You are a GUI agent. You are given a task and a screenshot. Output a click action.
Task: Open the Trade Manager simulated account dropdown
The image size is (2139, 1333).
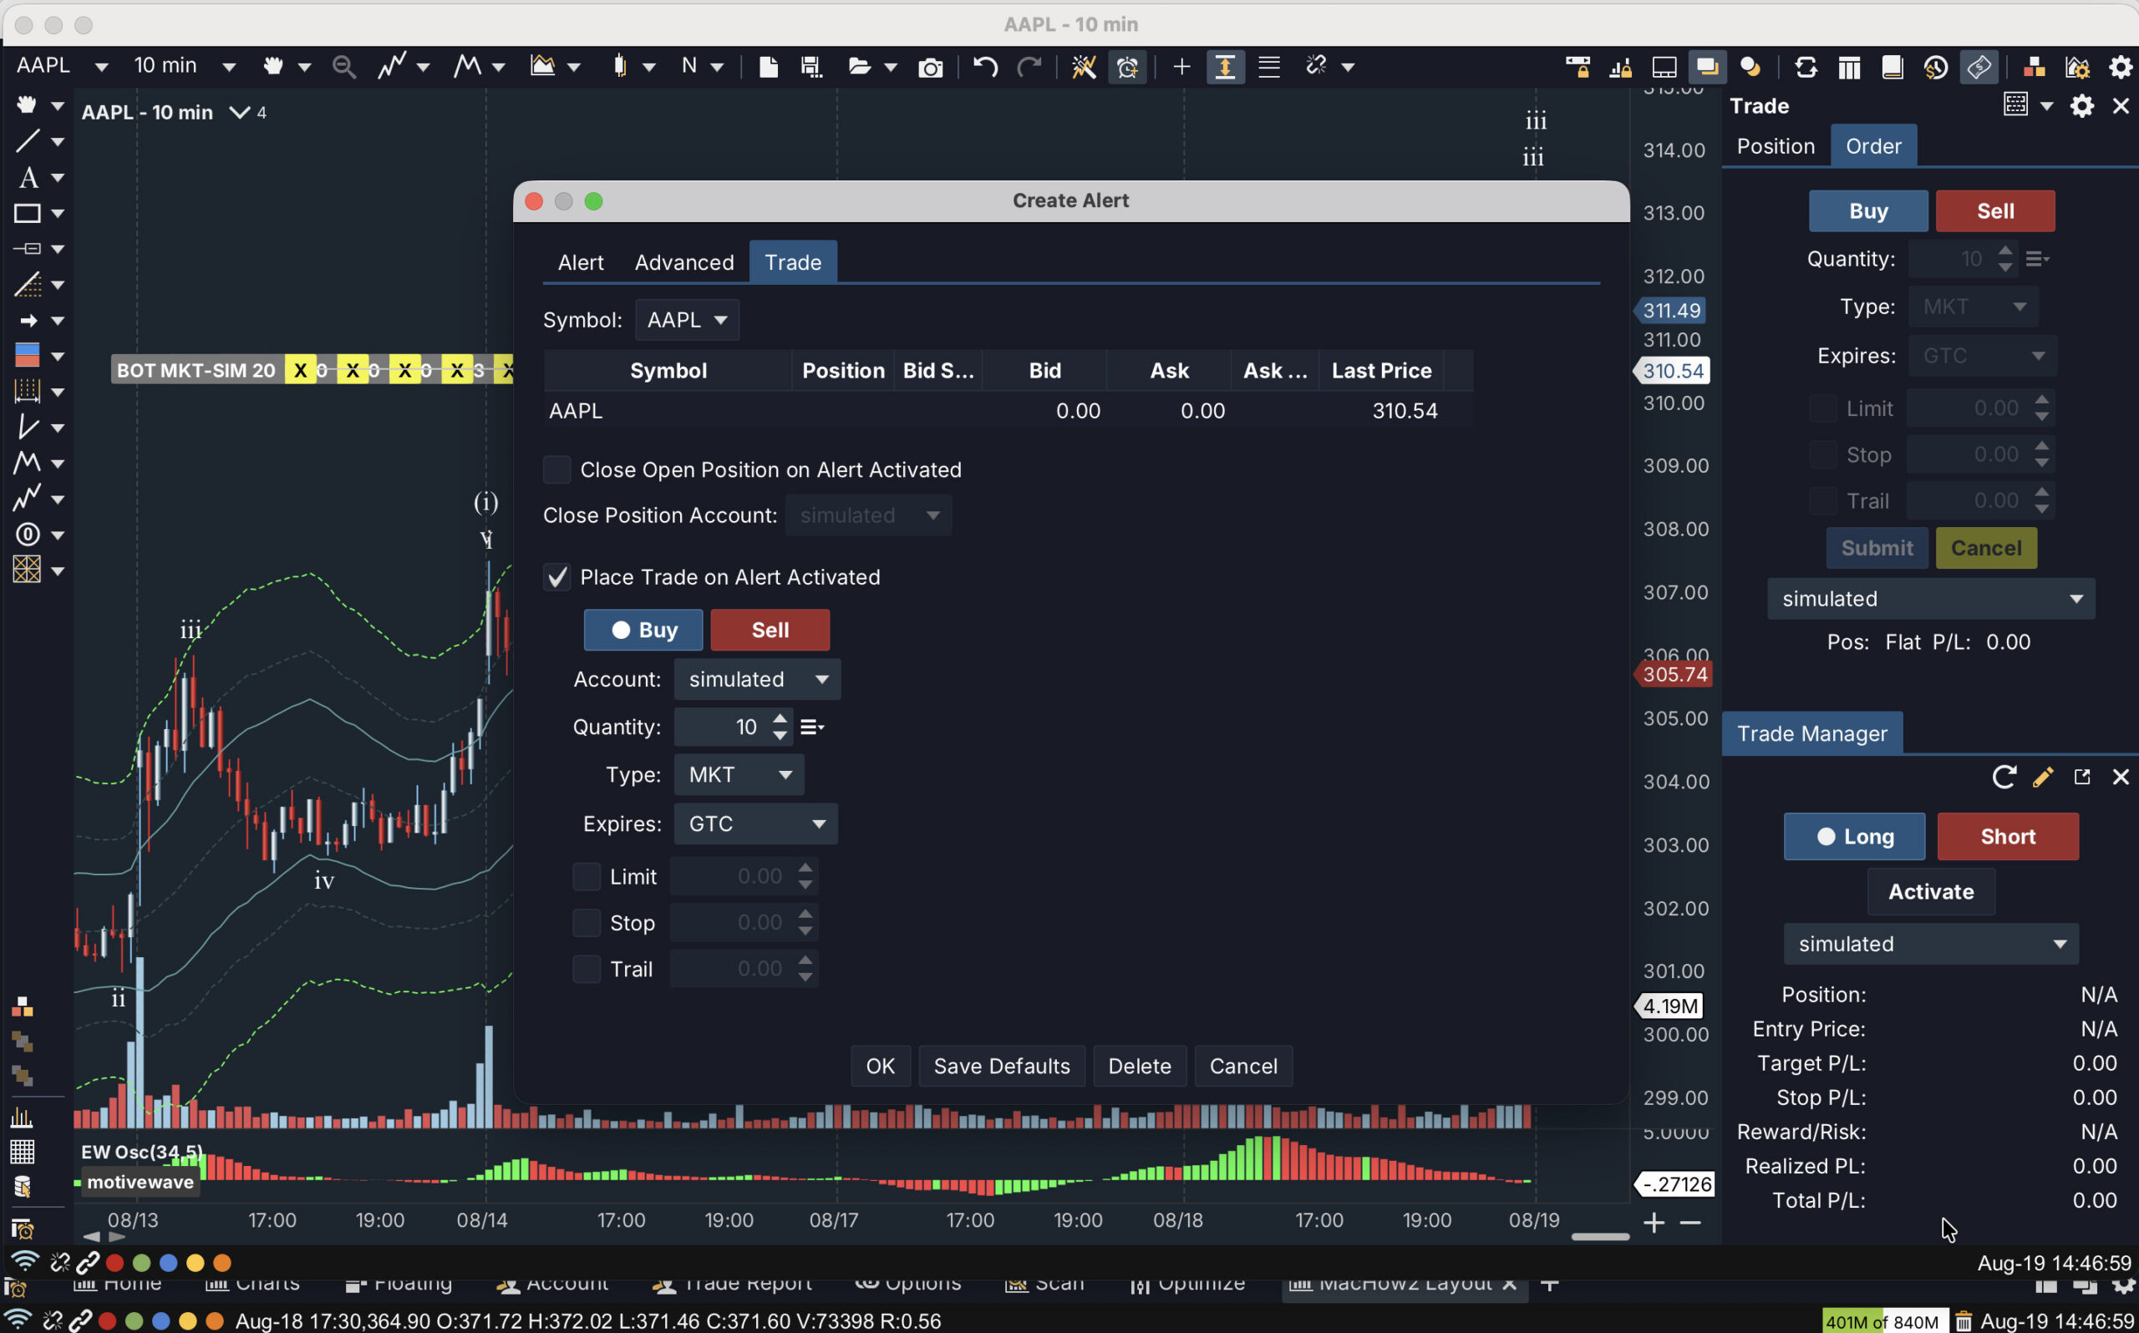[1931, 943]
